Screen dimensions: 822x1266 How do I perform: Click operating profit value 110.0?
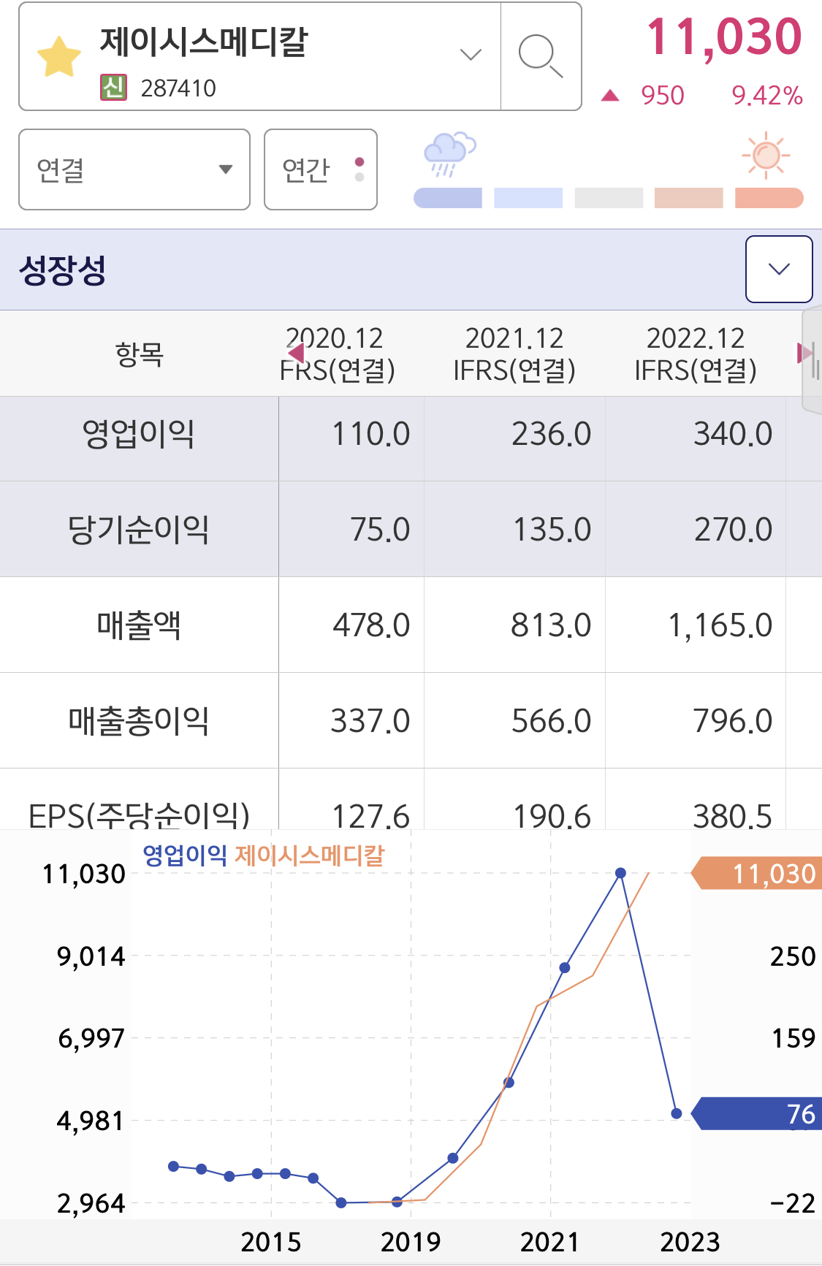pyautogui.click(x=371, y=434)
